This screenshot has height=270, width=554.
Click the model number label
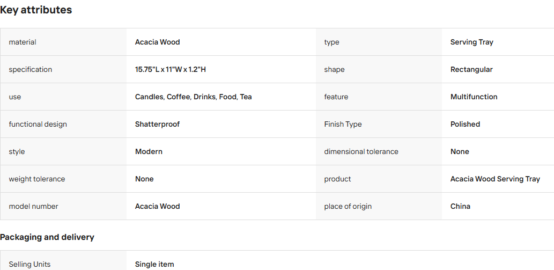[34, 206]
